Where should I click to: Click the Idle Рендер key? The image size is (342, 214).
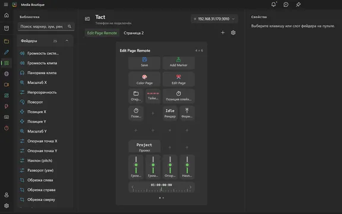(170, 113)
